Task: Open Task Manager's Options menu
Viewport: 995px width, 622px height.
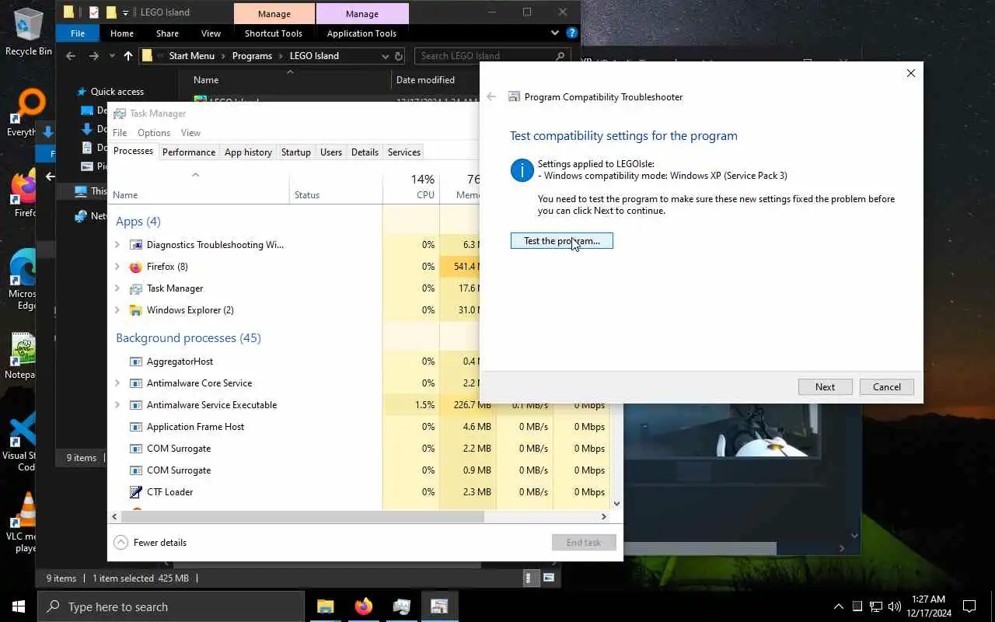Action: coord(154,133)
